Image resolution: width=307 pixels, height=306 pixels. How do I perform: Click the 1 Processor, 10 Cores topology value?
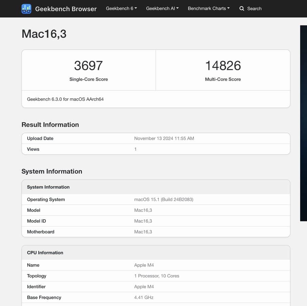pyautogui.click(x=156, y=276)
